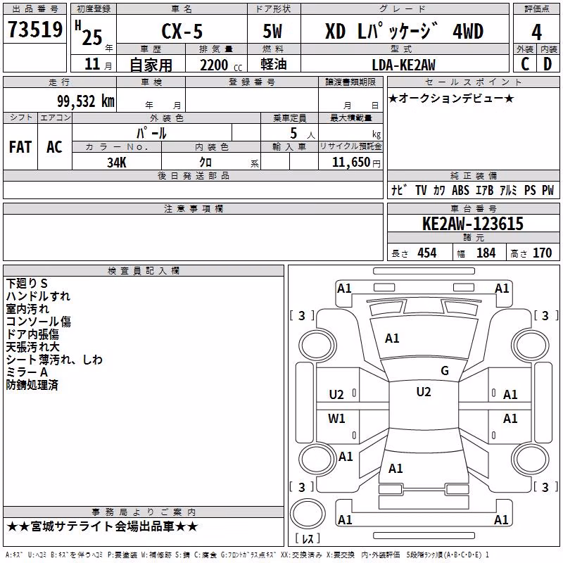
Task: Click the A1 mark on the hood
Action: (392, 339)
